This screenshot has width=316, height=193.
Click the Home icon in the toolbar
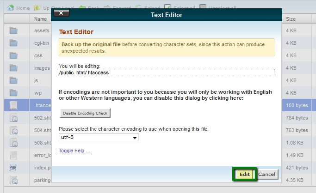10,8
